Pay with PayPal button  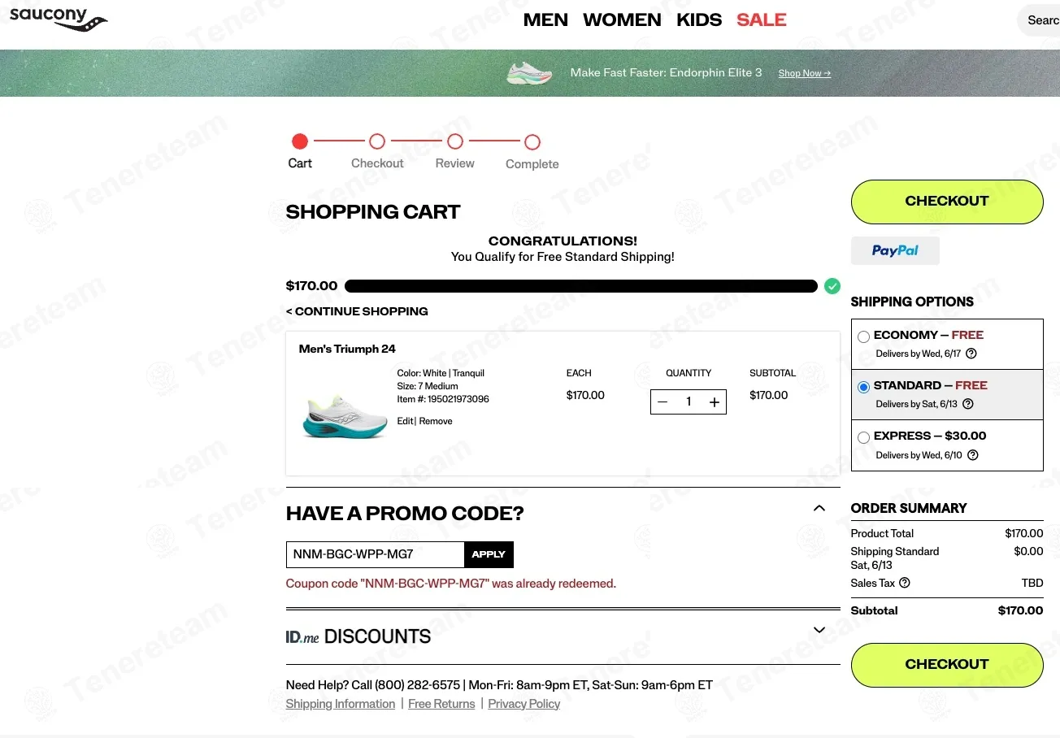895,251
